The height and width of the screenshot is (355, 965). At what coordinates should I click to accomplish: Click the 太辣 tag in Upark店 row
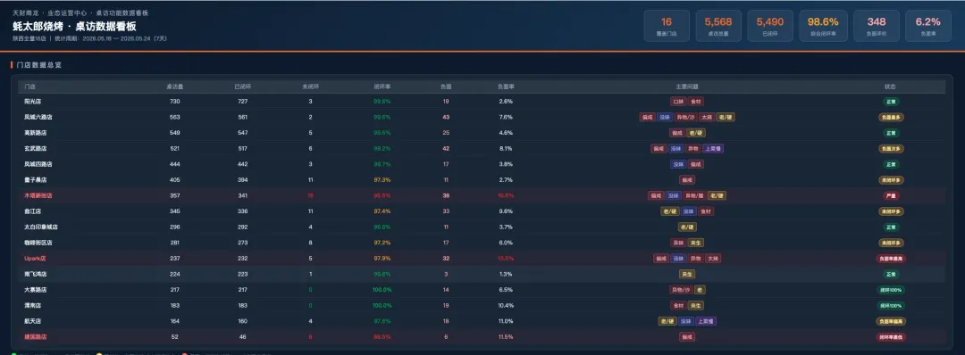(713, 259)
